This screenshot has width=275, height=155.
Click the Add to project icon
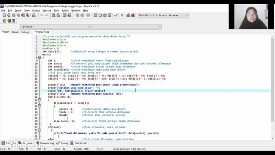click(x=77, y=15)
